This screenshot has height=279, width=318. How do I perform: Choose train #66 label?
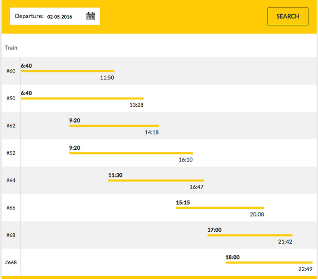tap(11, 208)
